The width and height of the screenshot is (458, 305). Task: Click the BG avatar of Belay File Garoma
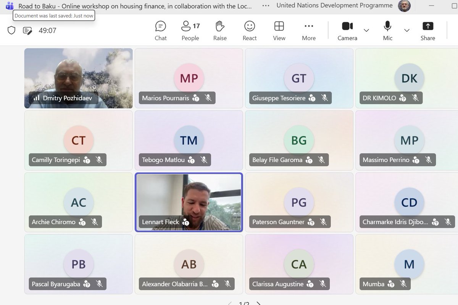pos(299,140)
